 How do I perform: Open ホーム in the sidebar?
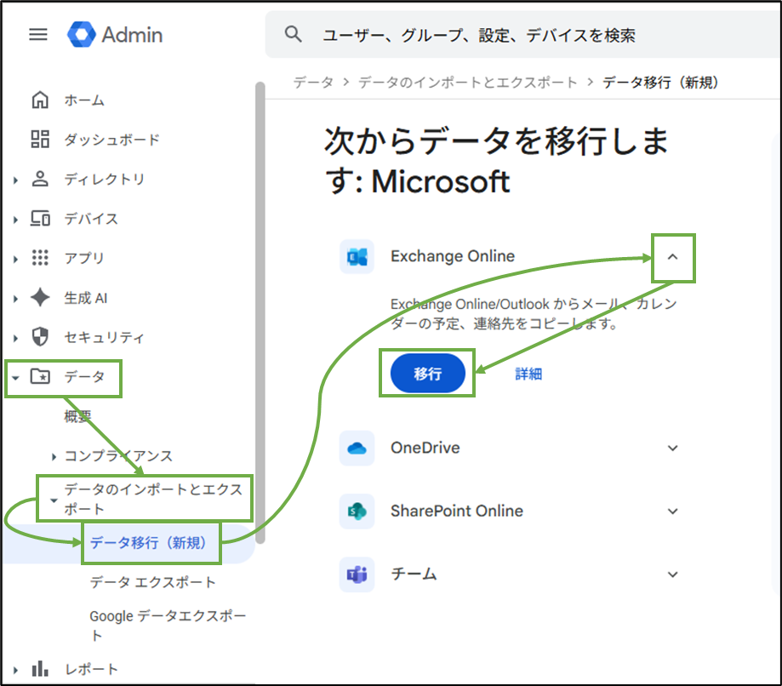[83, 100]
